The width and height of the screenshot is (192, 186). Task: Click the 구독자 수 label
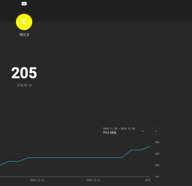tap(24, 86)
